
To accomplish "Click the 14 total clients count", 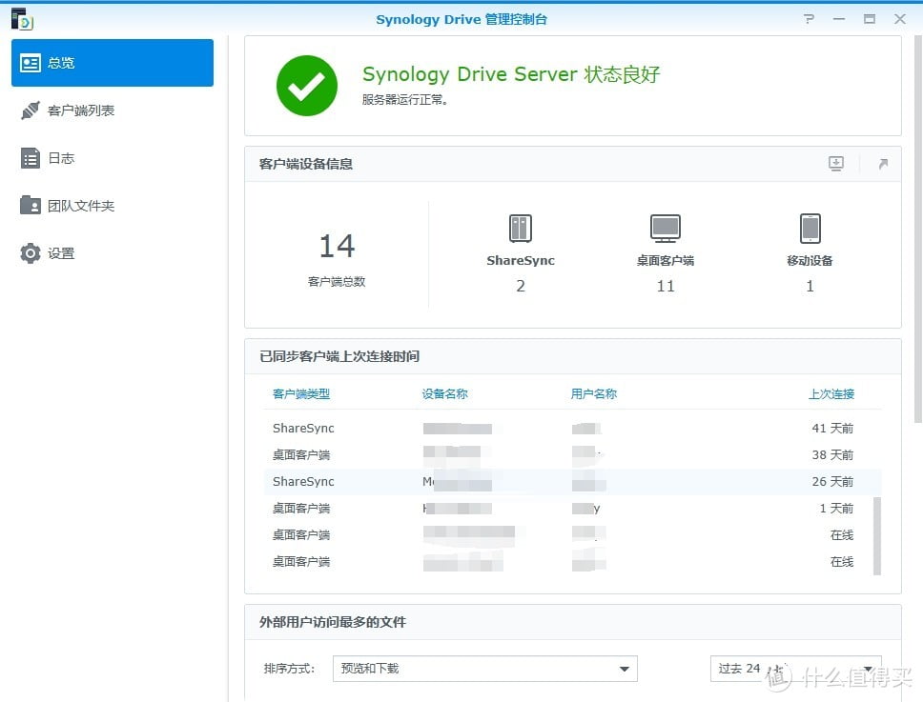I will 337,247.
